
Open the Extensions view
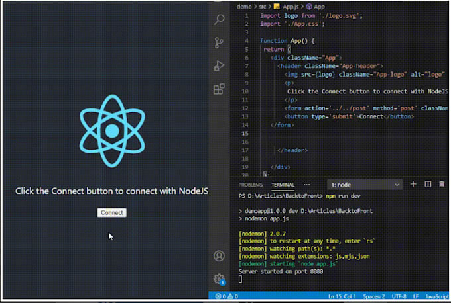(x=219, y=89)
